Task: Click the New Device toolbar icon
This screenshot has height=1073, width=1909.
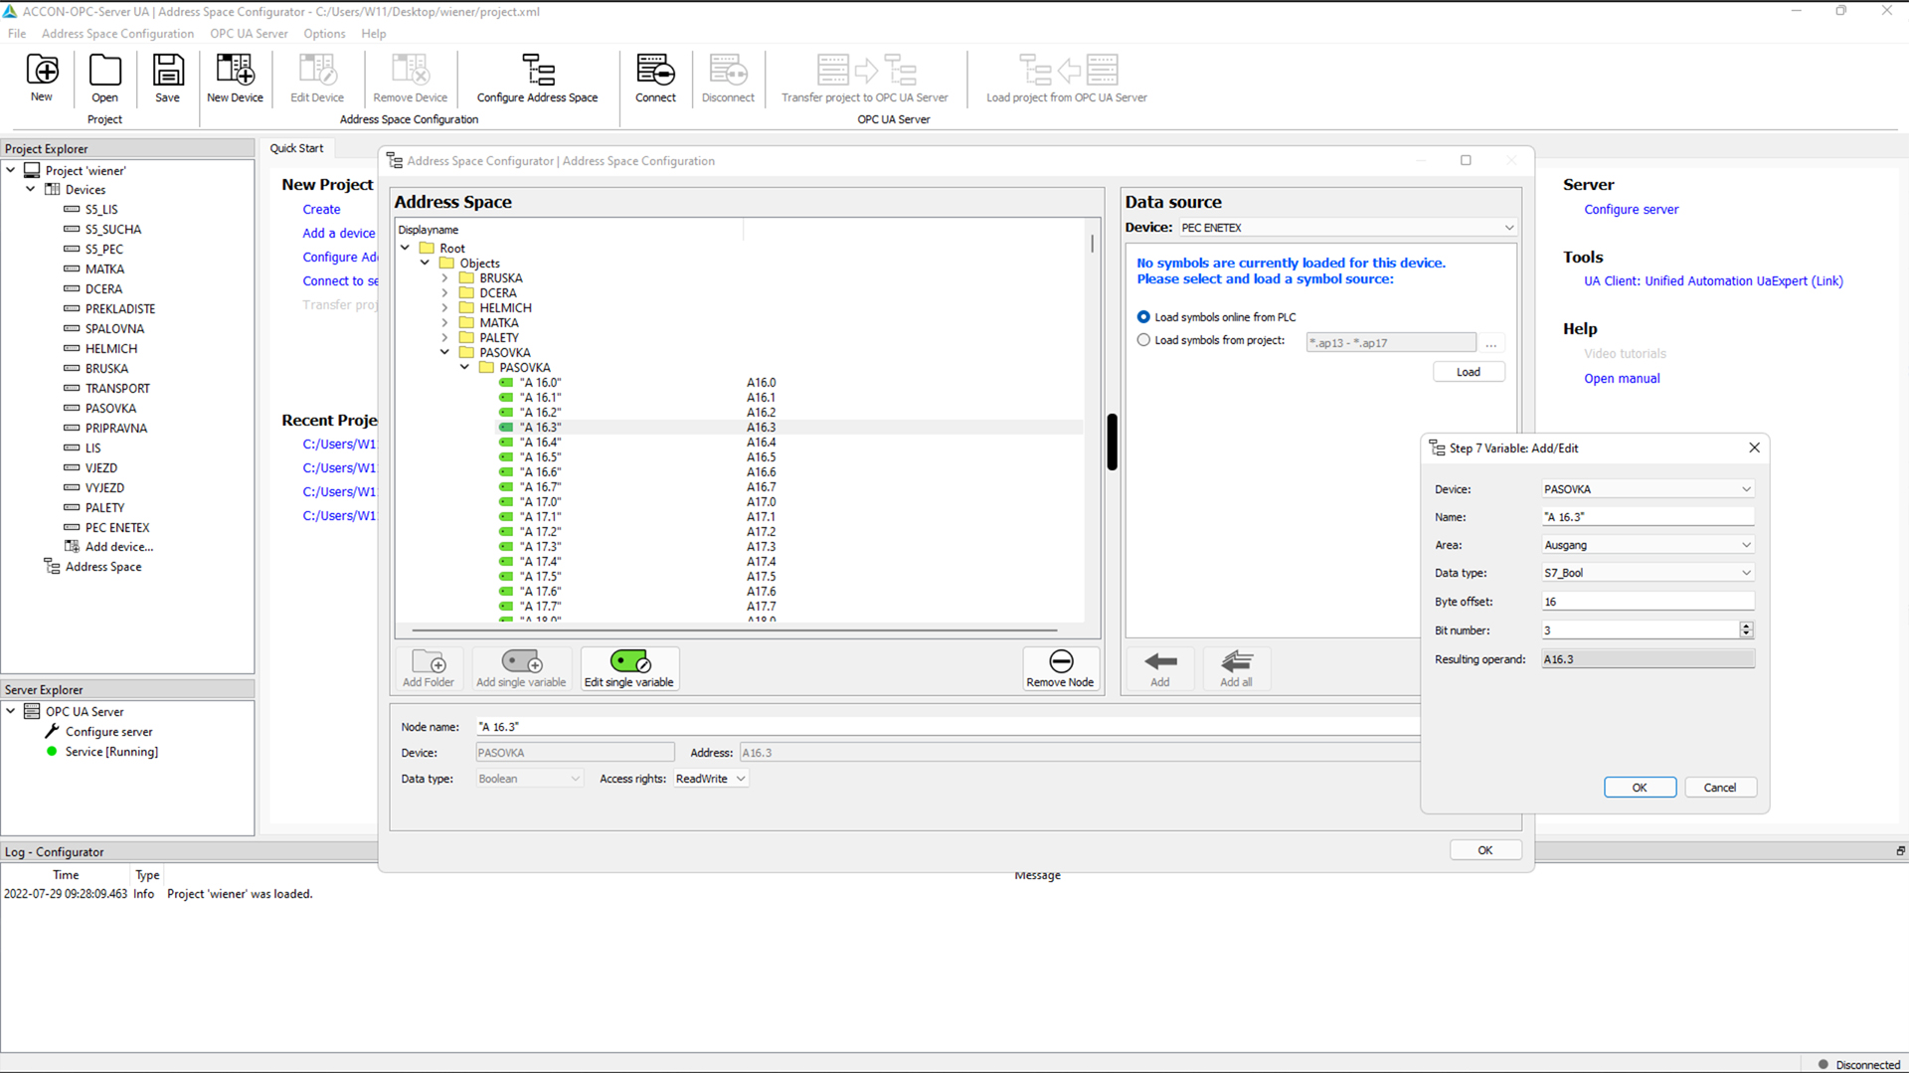Action: click(x=235, y=78)
